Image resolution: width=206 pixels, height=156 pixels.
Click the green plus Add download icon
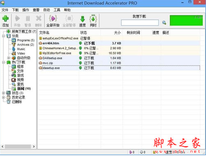coord(5,19)
